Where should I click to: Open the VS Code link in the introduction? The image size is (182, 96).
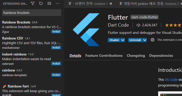pos(171,79)
